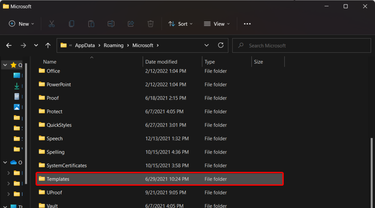This screenshot has width=375, height=208.
Task: Click Microsoft in the address breadcrumb
Action: pyautogui.click(x=143, y=45)
